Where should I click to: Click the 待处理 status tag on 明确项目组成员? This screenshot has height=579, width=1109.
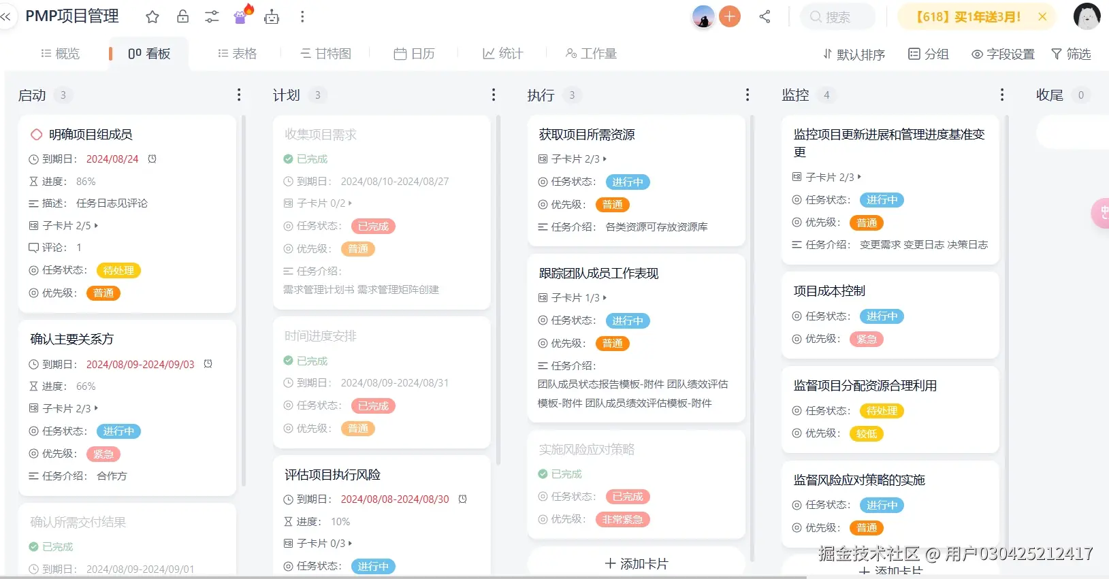point(118,271)
